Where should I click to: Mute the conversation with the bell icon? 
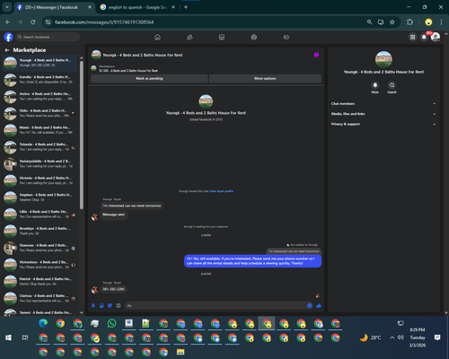click(x=375, y=85)
